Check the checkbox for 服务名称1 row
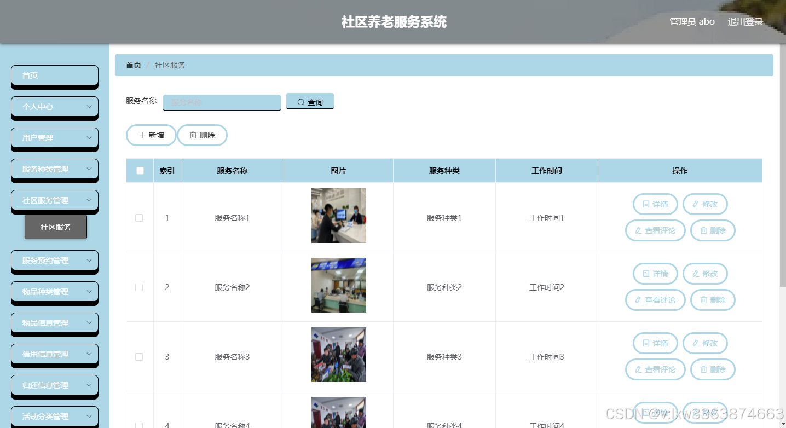The width and height of the screenshot is (786, 428). click(139, 217)
